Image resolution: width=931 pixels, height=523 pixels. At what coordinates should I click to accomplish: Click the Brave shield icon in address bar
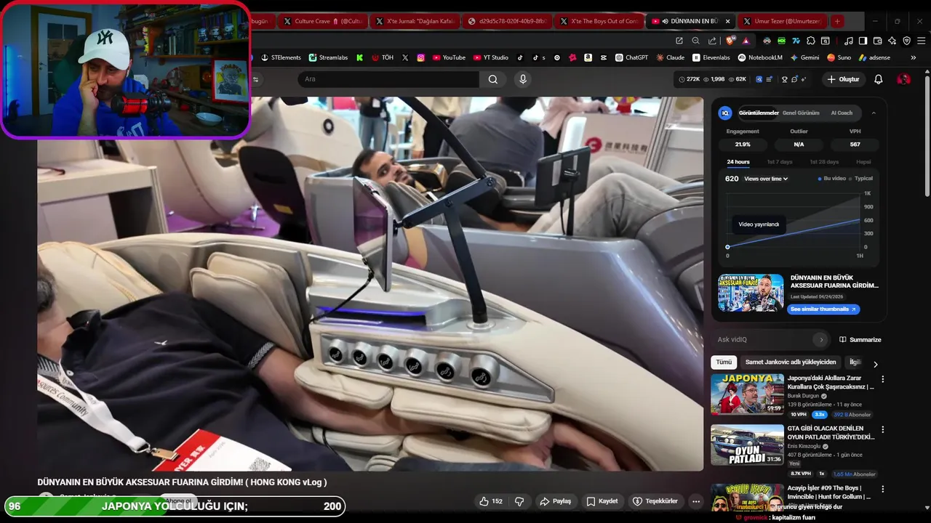point(730,41)
